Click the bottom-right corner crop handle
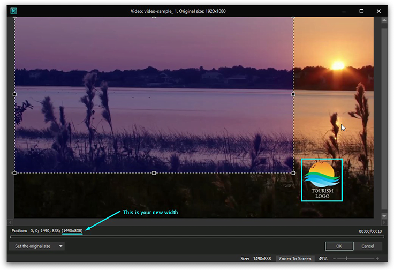Viewport: 394px width, 270px height. (293, 173)
